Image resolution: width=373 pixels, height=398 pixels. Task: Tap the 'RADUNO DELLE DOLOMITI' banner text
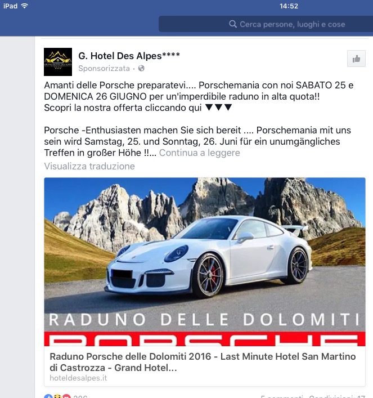click(x=204, y=320)
